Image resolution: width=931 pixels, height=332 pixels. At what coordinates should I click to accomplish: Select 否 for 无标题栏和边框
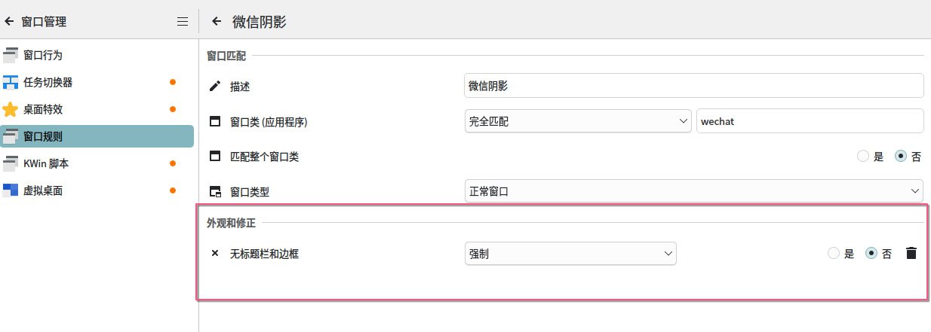tap(871, 254)
